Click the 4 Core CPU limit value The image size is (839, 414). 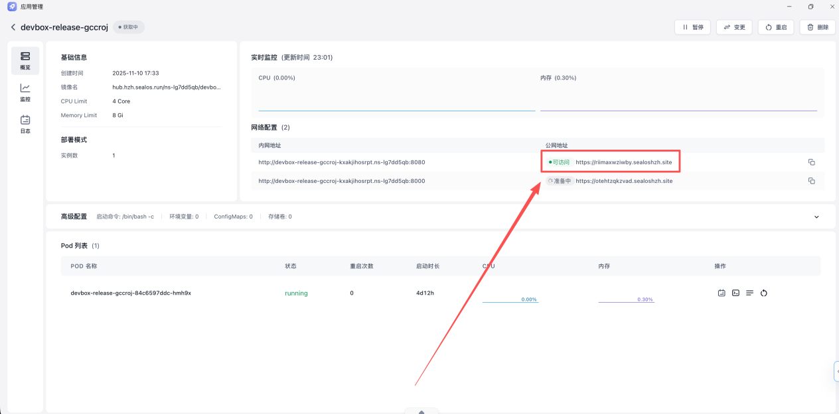pyautogui.click(x=121, y=101)
